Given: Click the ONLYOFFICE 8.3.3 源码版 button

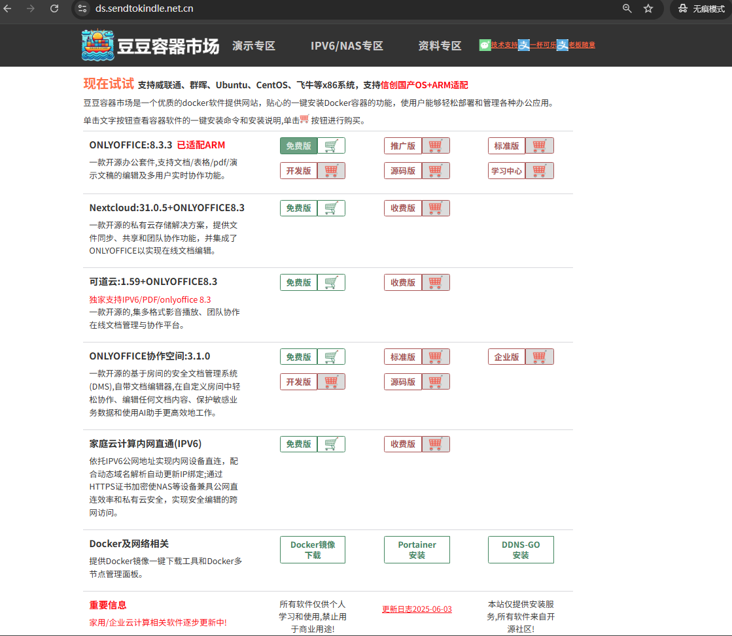Looking at the screenshot, I should [403, 171].
